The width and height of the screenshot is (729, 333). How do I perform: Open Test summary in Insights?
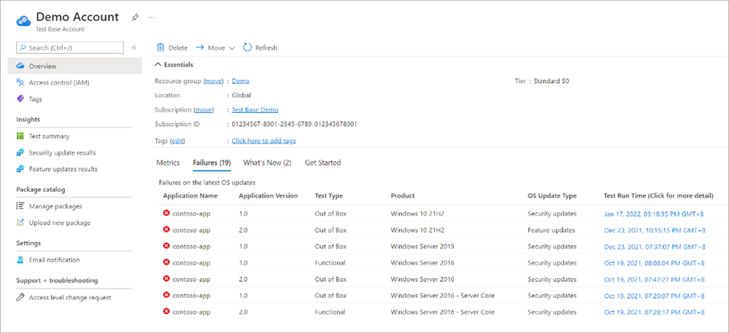click(49, 136)
